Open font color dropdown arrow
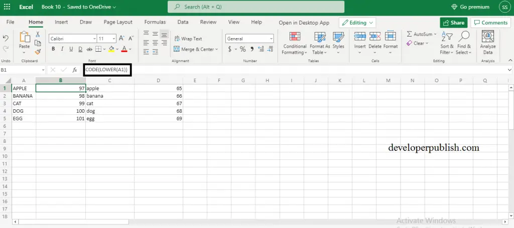 tap(130, 50)
